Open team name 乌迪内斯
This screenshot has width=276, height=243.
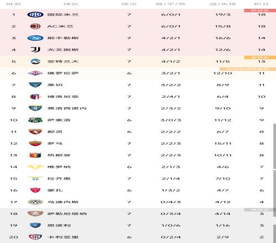click(63, 202)
